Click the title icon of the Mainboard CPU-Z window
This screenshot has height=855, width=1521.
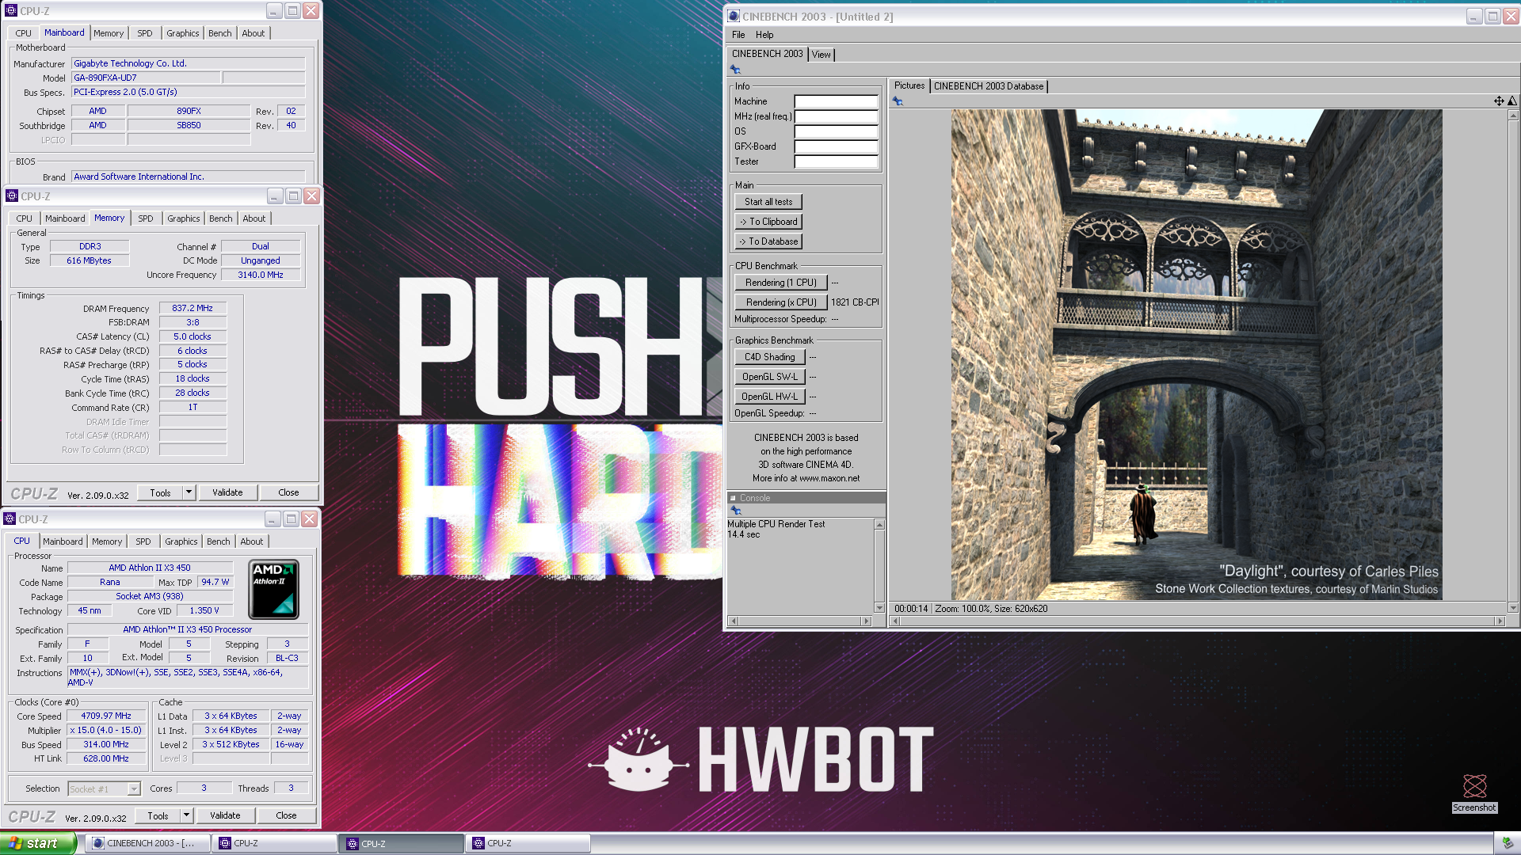[11, 11]
